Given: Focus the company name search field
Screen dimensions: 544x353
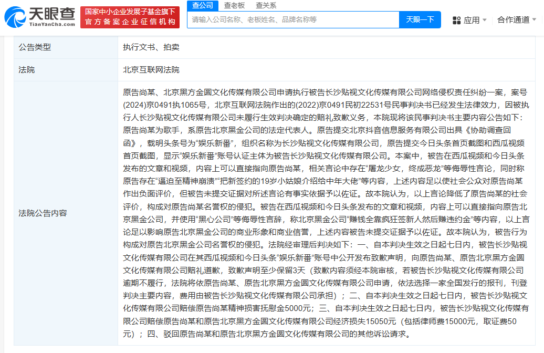Looking at the screenshot, I should [x=293, y=20].
